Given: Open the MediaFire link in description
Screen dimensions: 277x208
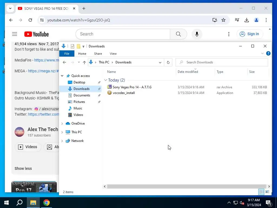Looking at the screenshot, I should [x=47, y=60].
